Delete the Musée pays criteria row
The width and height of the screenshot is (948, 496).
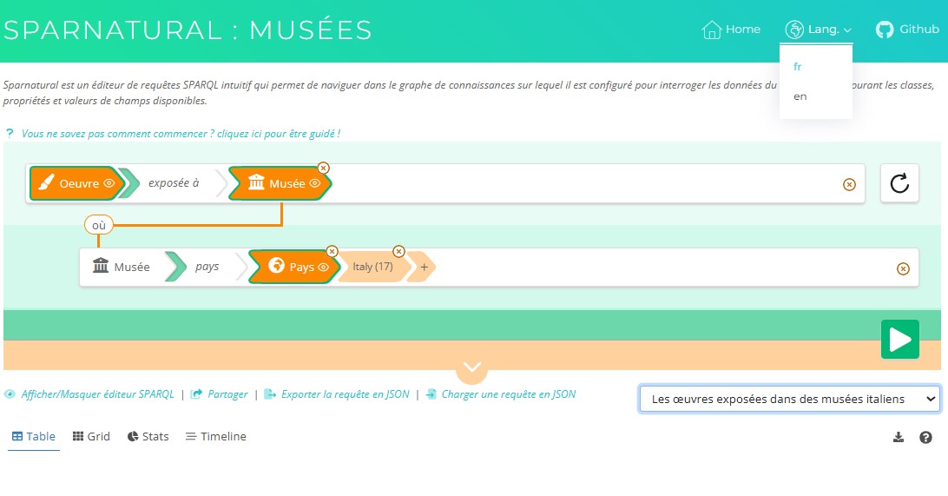903,268
